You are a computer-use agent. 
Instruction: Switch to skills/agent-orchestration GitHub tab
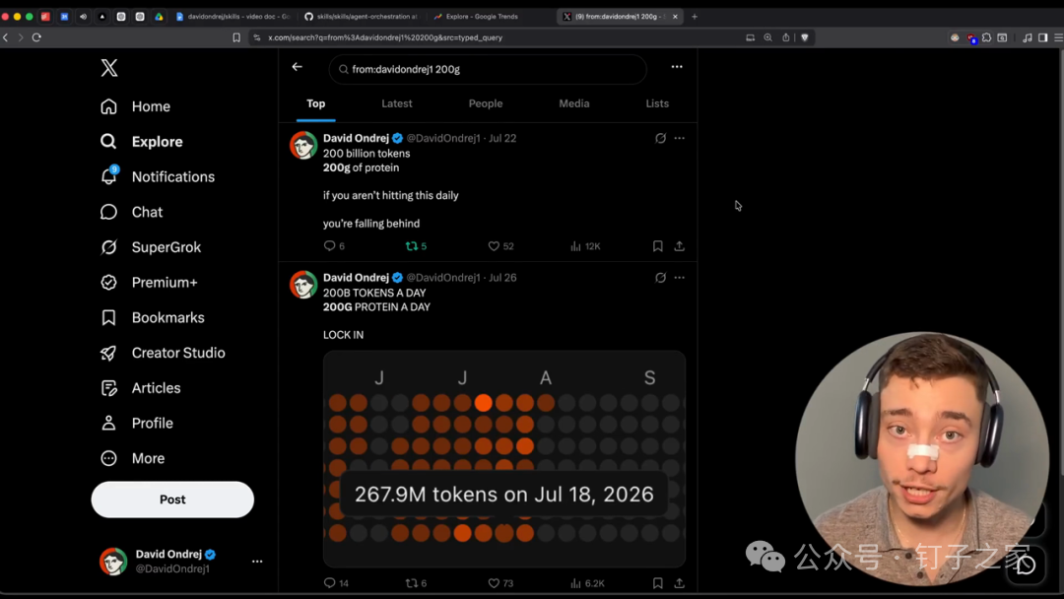point(361,17)
